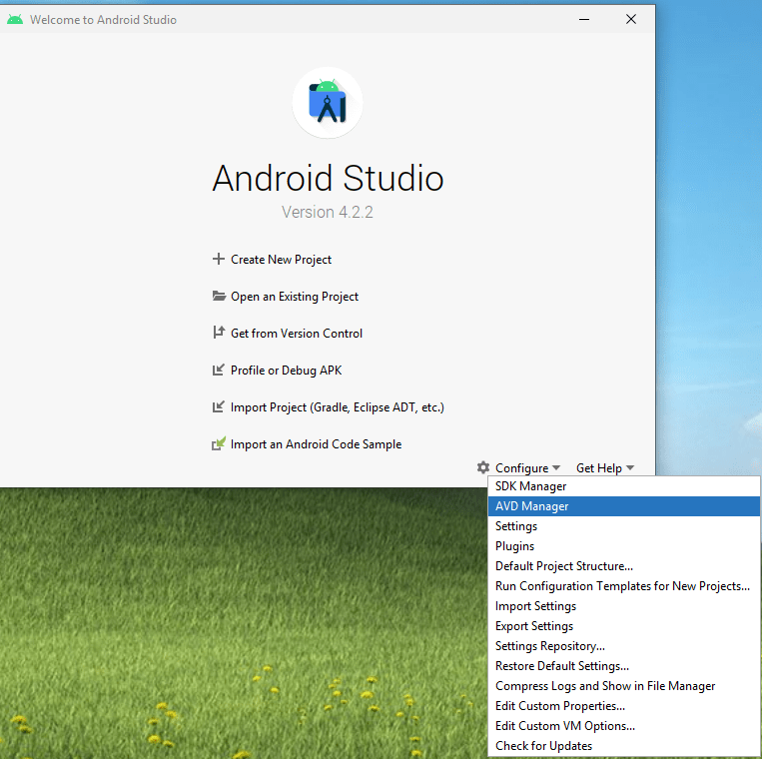
Task: Click the green Android title bar icon
Action: point(15,19)
